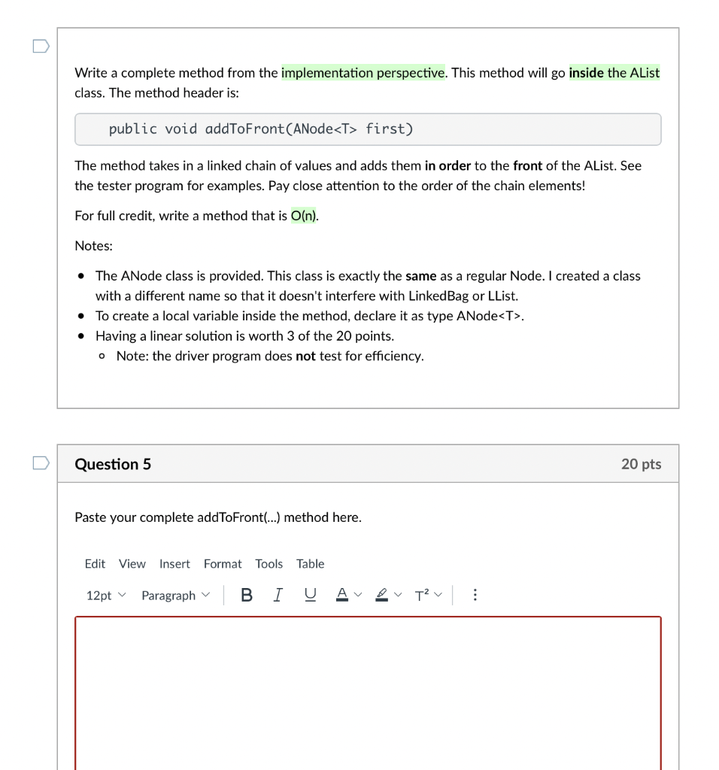
Task: Click the flag icon beside Question 5
Action: coord(41,463)
